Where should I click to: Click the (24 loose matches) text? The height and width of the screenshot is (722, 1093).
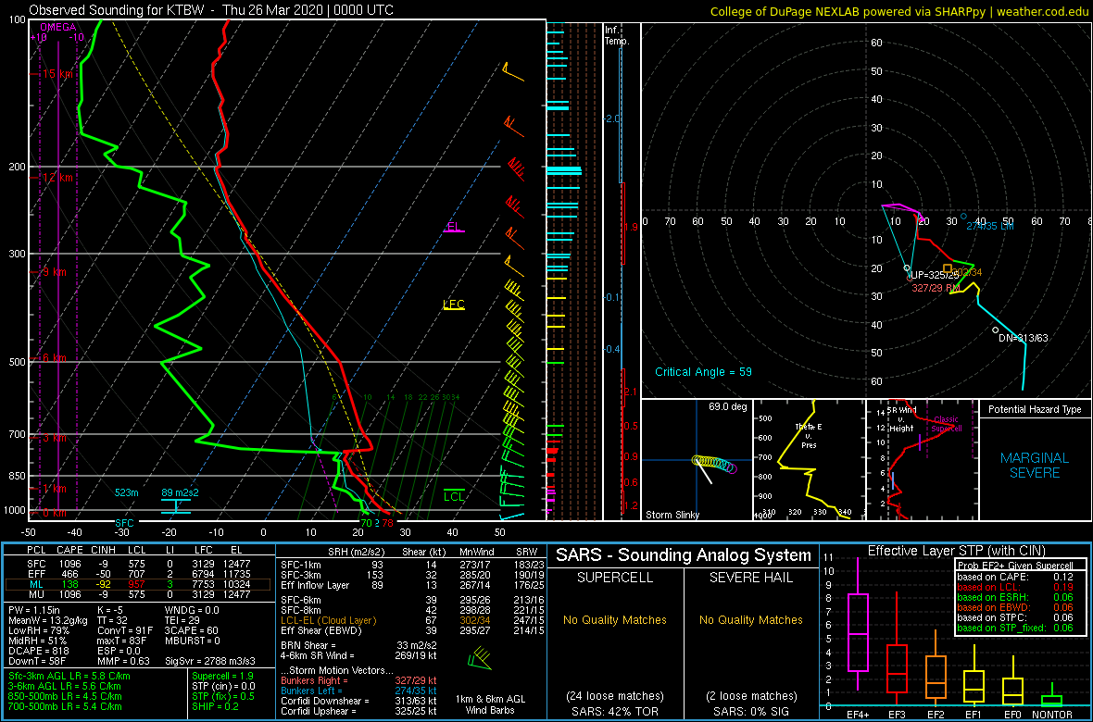(x=616, y=695)
